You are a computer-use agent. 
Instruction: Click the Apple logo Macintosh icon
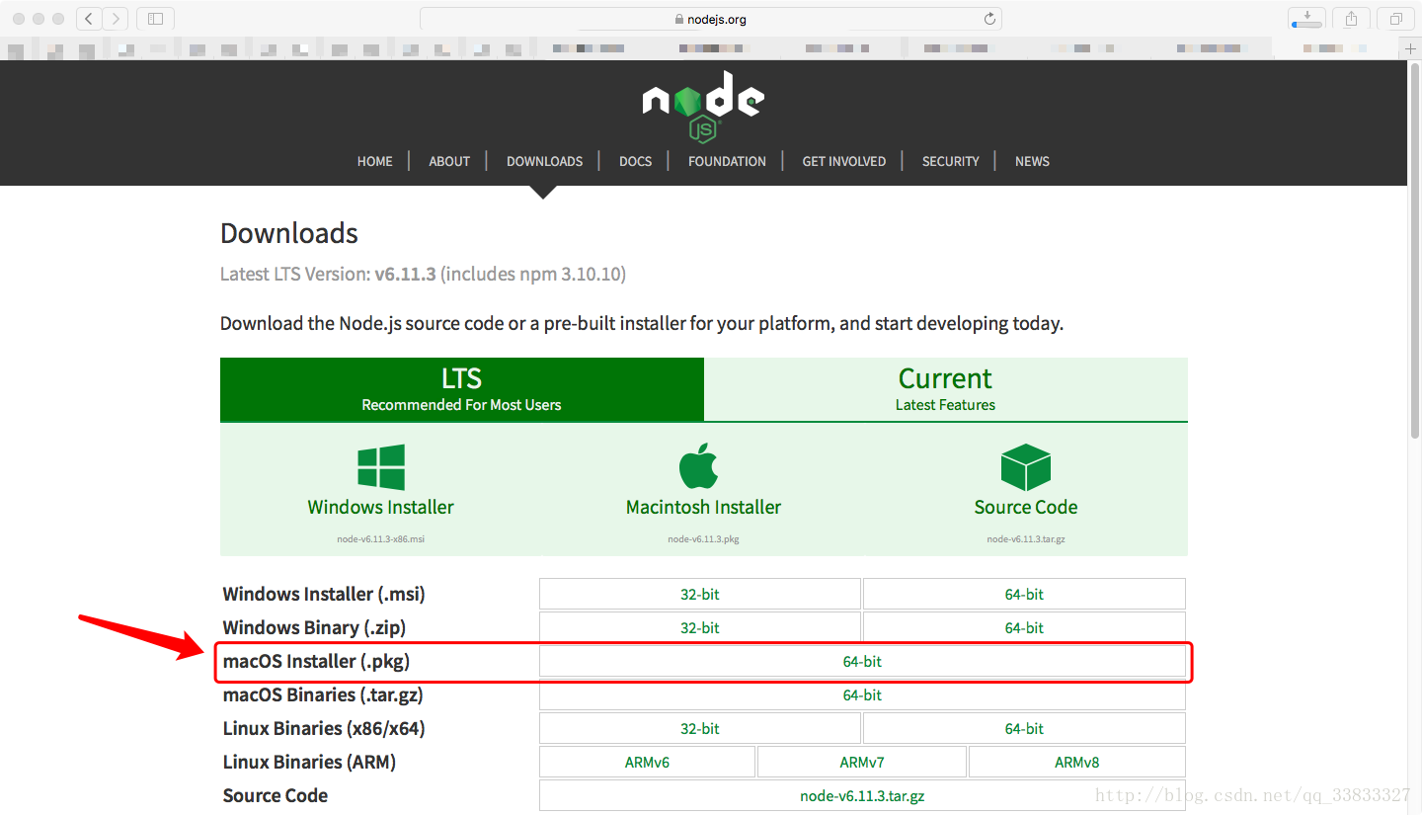699,465
